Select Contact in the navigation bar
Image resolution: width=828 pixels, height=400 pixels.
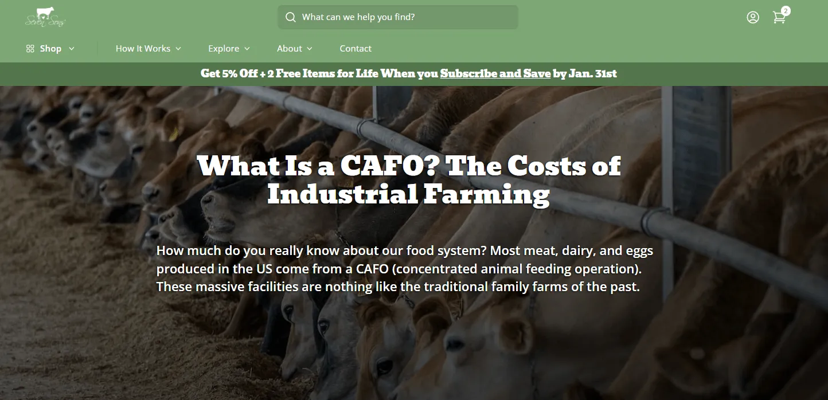356,49
